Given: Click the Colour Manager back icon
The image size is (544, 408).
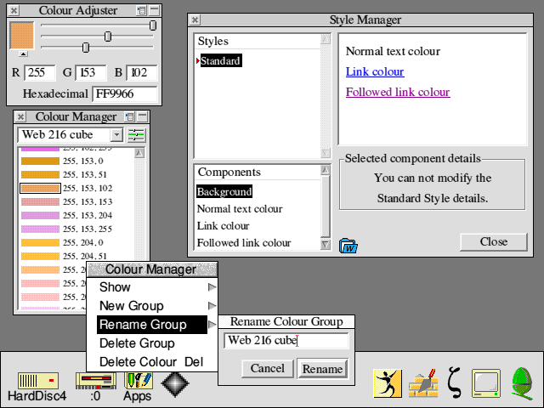Looking at the screenshot, I should click(130, 116).
